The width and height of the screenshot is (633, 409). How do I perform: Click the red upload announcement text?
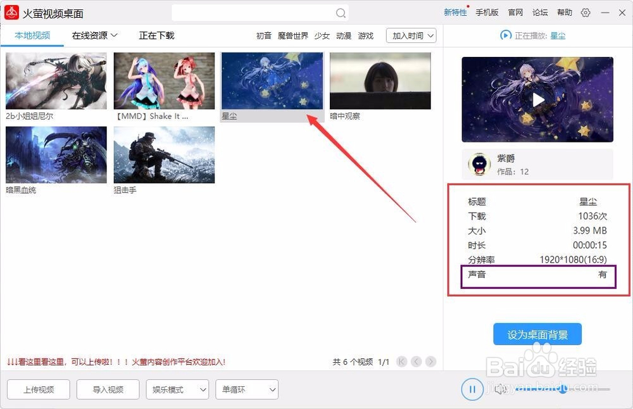[x=116, y=362]
